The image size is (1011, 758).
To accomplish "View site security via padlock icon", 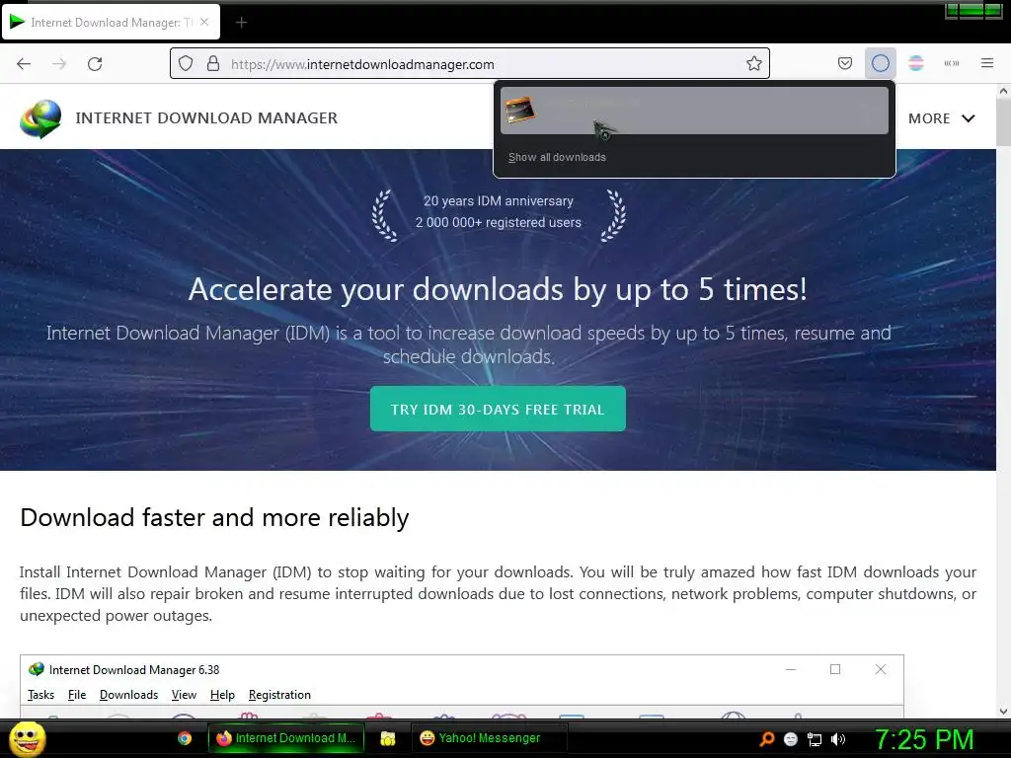I will [213, 64].
